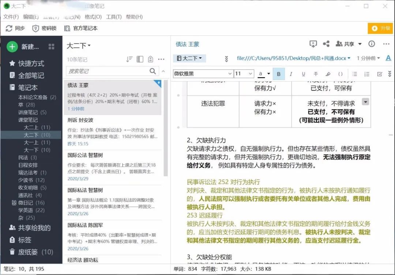
Task: Click the 搜索笔记 search field
Action: [108, 71]
